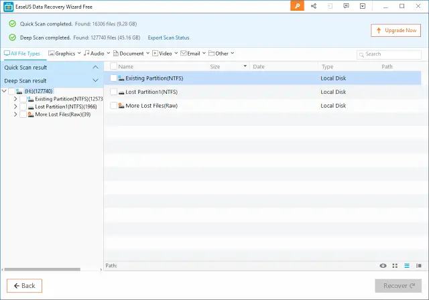
Task: Click the Quick Scan completed check icon
Action: coord(12,23)
